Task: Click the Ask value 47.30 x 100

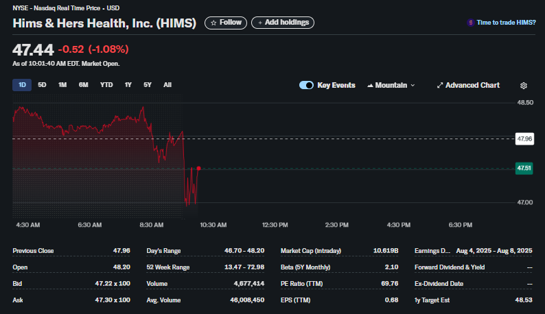Action: click(113, 300)
